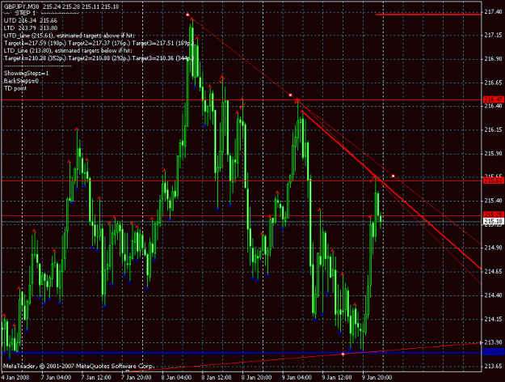Click the MetaQuotes Software Corp. copyright text

pos(78,366)
